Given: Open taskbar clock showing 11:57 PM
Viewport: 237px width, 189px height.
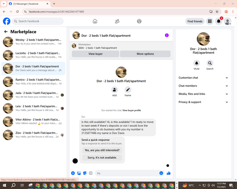Looking at the screenshot, I should pos(221,185).
